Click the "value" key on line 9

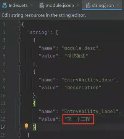click(x=48, y=88)
